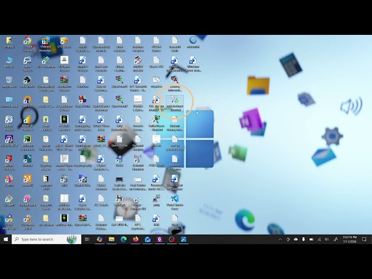Open the VMware Workstation desktop shortcut
Viewport: 372px width, 279px height.
[x=45, y=44]
